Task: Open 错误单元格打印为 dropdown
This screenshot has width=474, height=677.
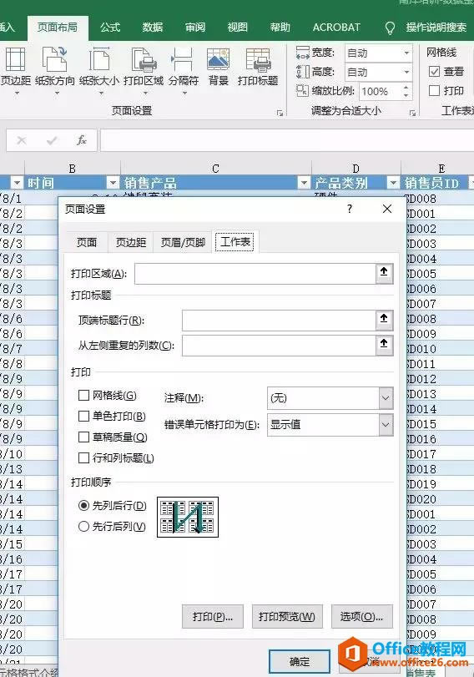Action: pos(386,424)
